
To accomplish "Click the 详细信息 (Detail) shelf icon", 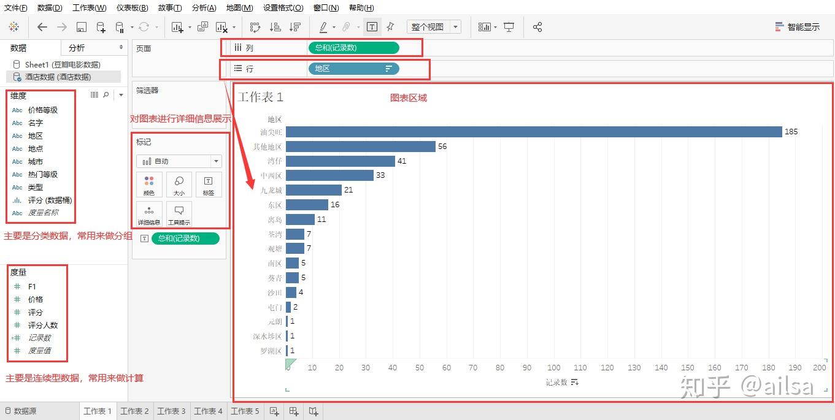I will 149,213.
